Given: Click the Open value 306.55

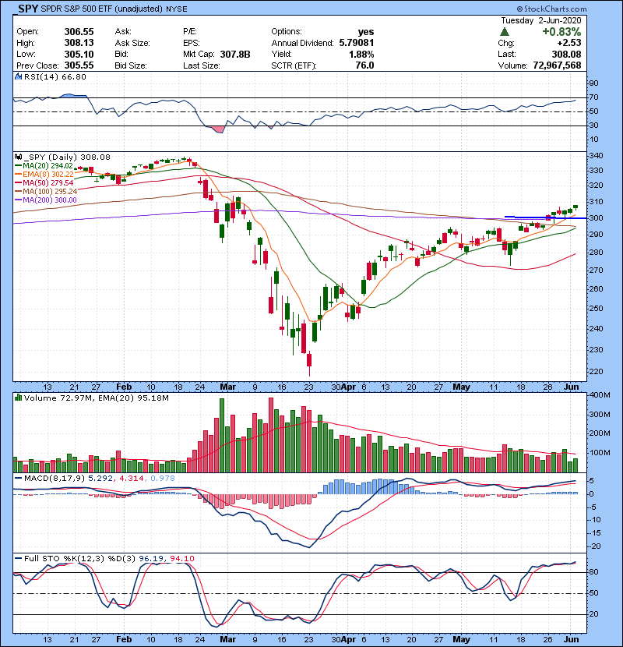Looking at the screenshot, I should click(79, 32).
